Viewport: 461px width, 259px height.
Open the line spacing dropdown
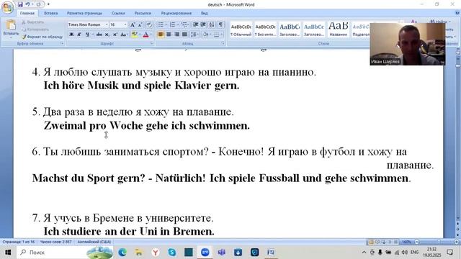tap(198, 35)
